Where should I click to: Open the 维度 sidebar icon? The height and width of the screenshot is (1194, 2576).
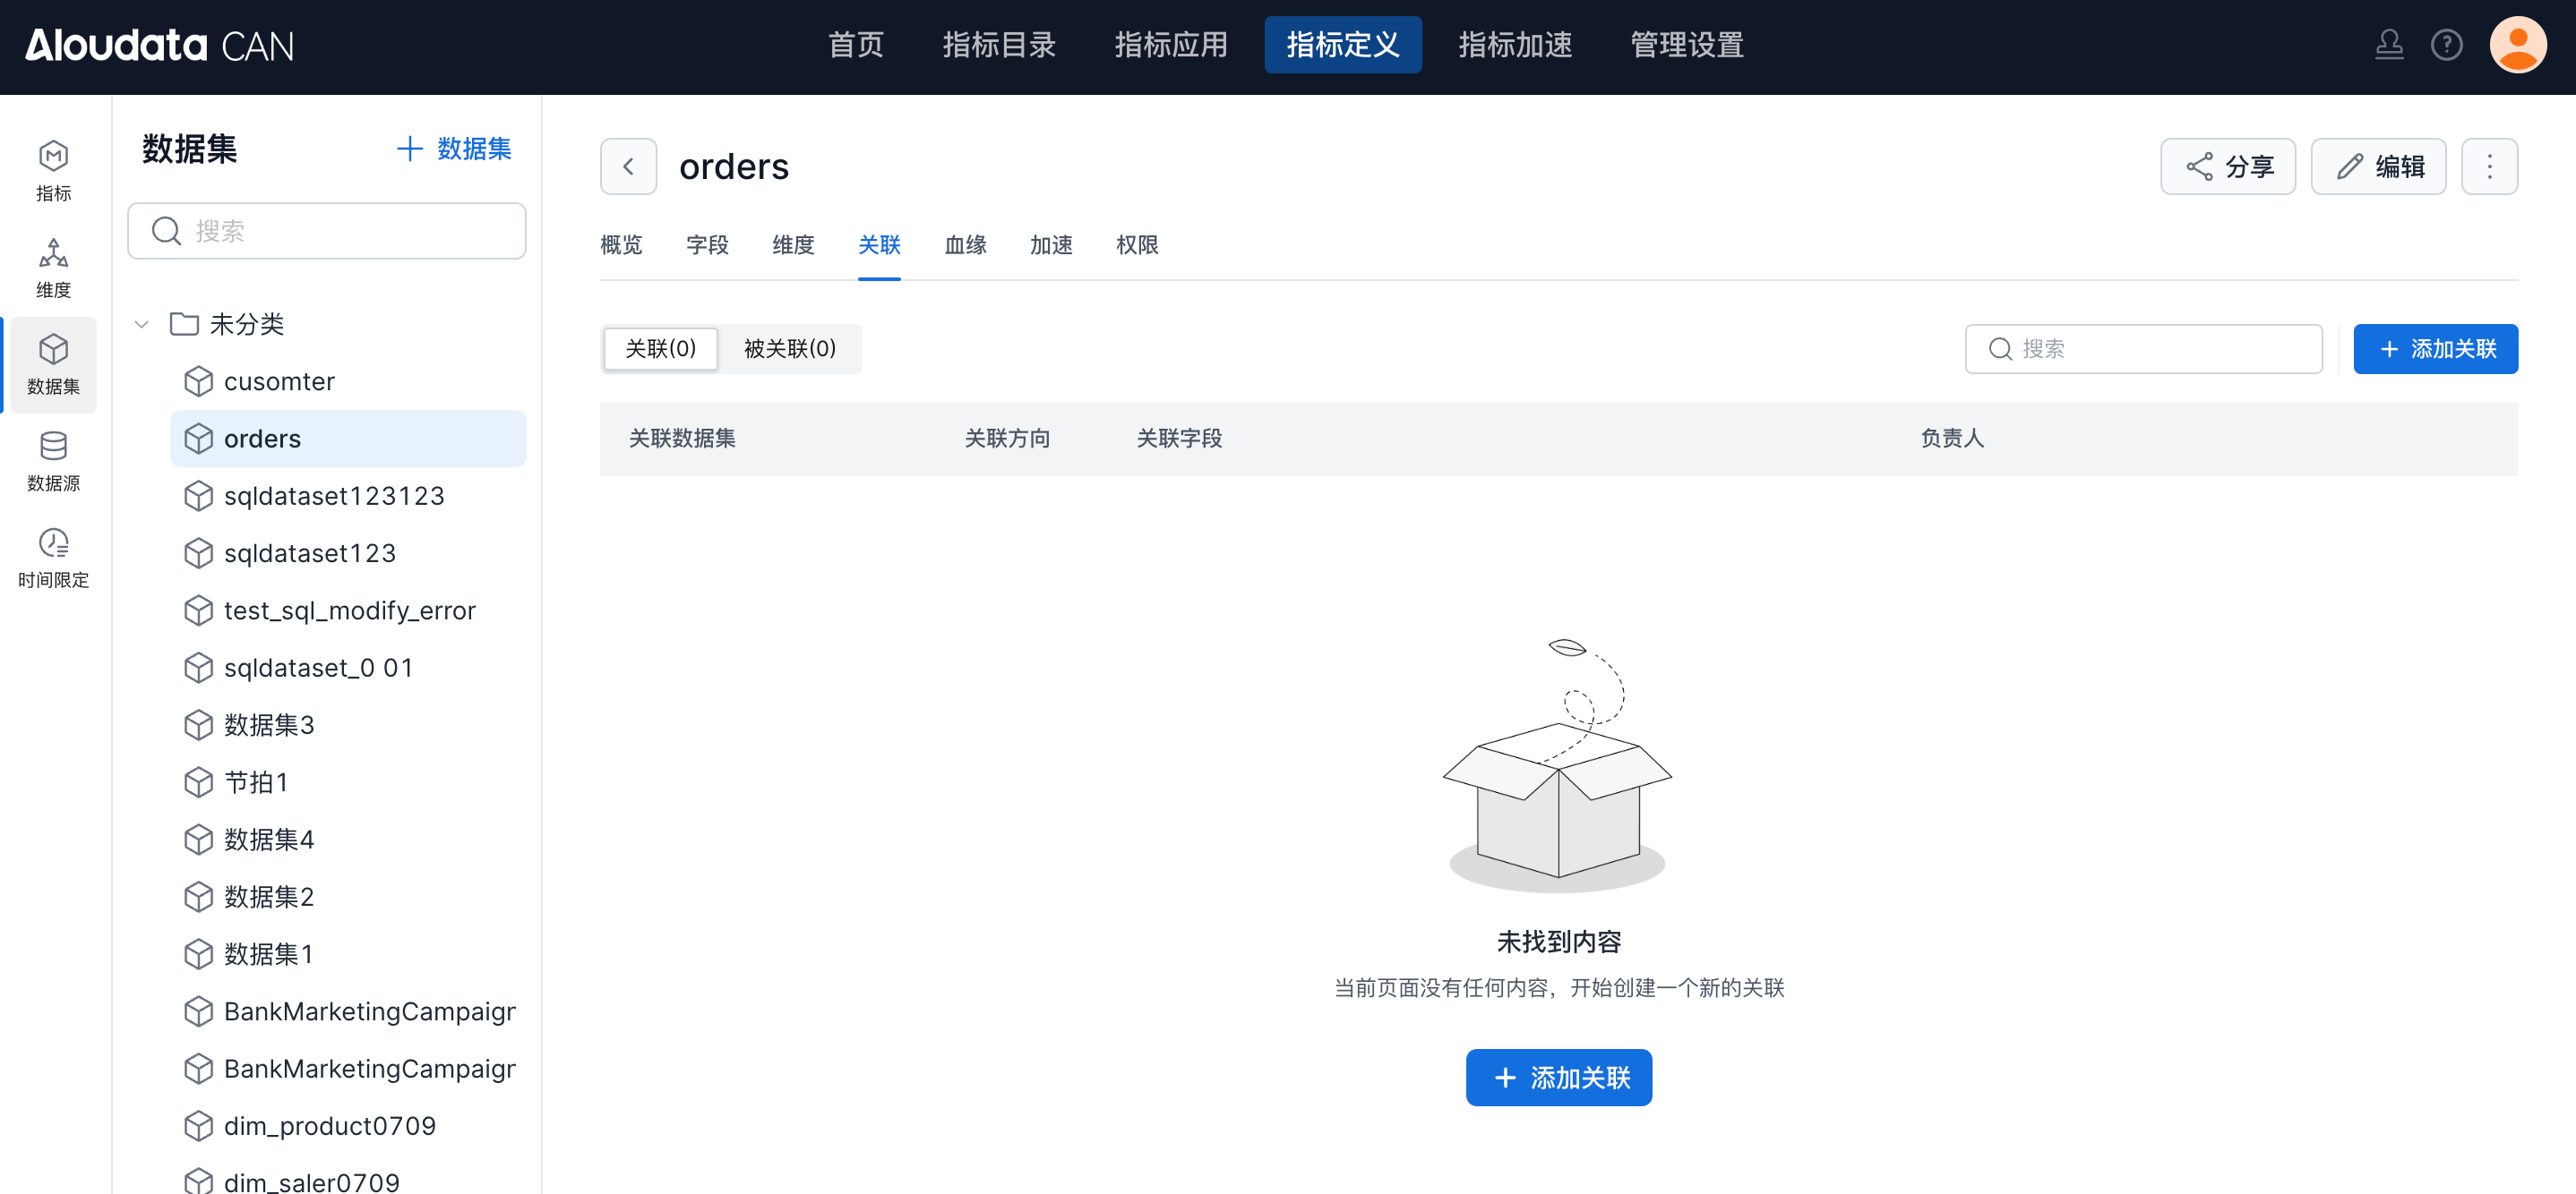click(53, 268)
